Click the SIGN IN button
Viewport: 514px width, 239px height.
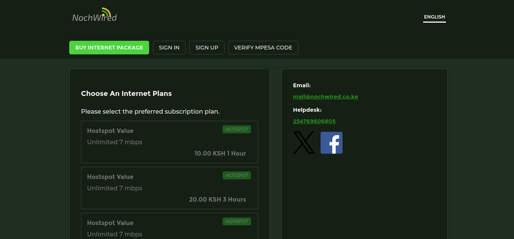point(169,48)
